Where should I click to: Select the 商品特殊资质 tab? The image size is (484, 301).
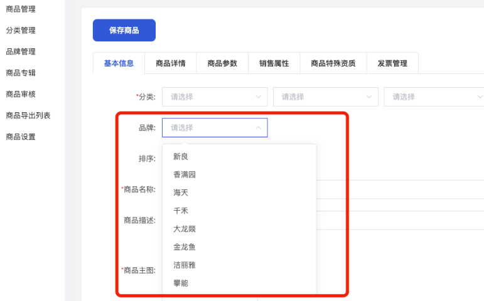point(333,63)
